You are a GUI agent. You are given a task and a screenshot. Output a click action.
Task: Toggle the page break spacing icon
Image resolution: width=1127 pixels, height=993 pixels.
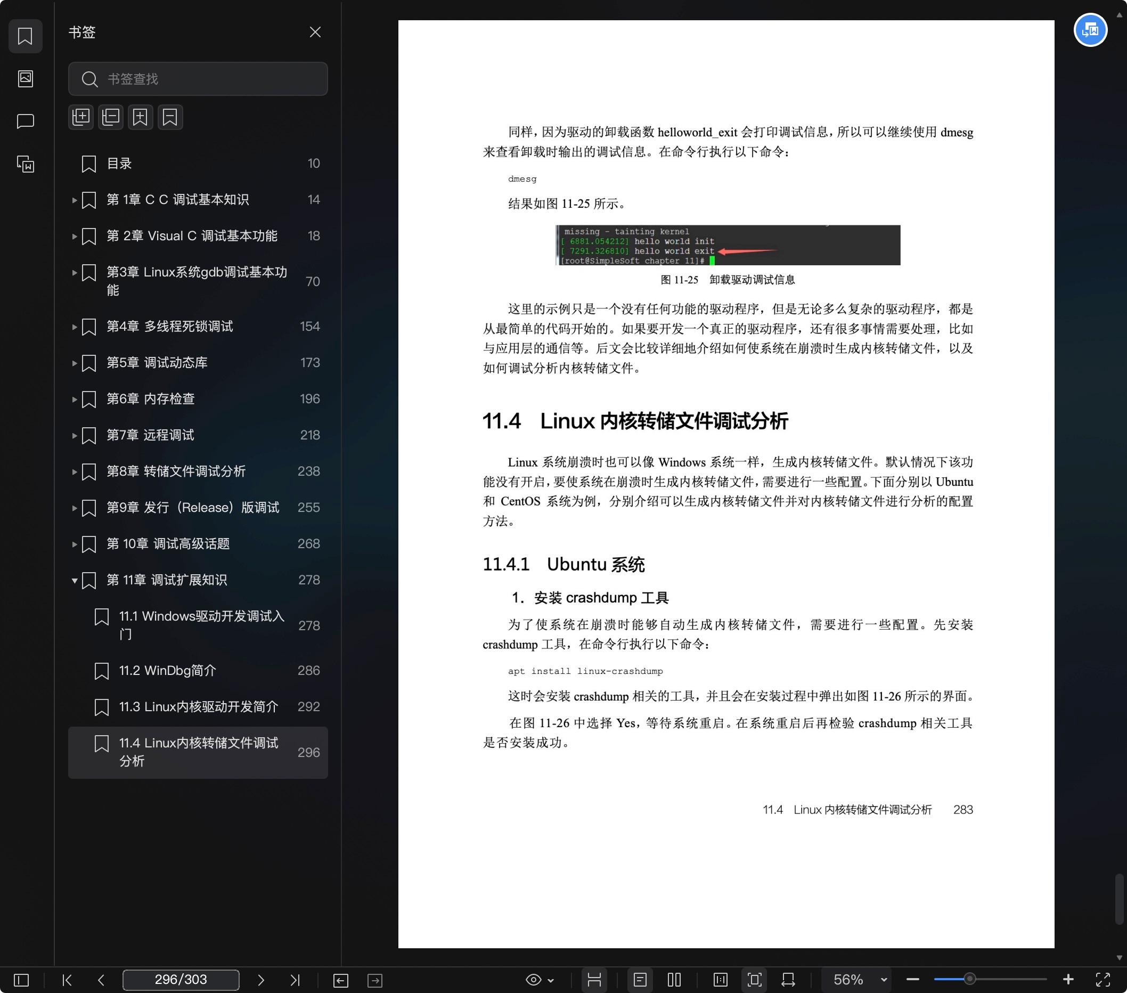(594, 980)
